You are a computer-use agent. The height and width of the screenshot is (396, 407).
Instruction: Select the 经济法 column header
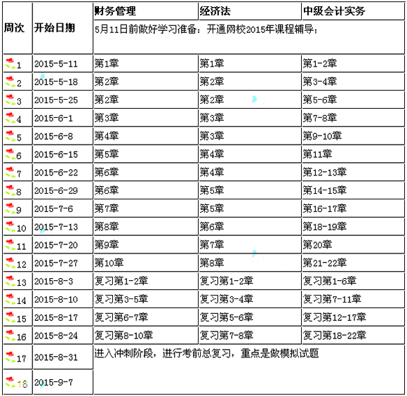250,11
